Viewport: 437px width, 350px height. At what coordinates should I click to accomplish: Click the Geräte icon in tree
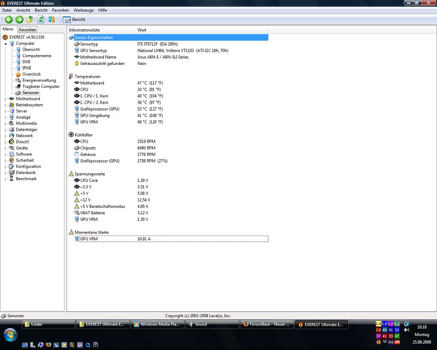coord(12,148)
